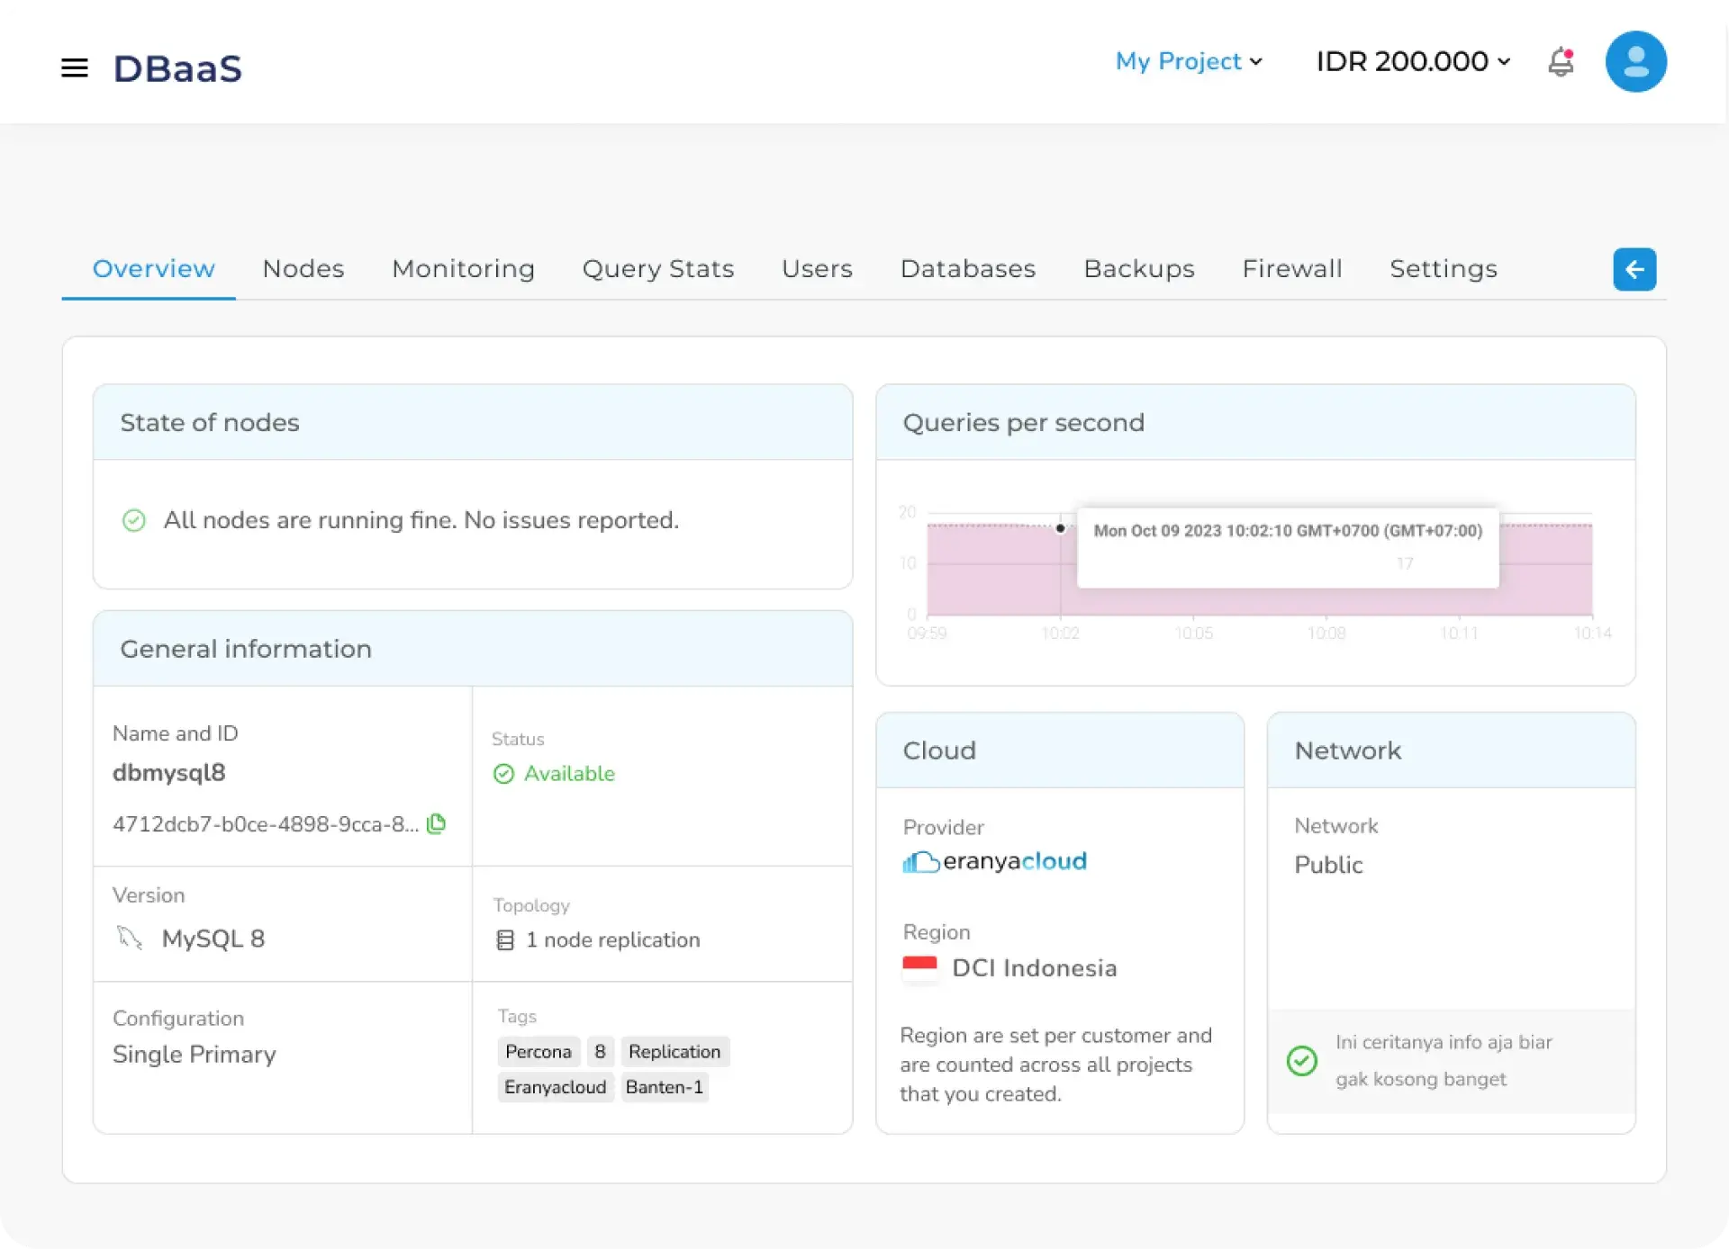Image resolution: width=1729 pixels, height=1249 pixels.
Task: Click the topology server icon
Action: [x=505, y=940]
